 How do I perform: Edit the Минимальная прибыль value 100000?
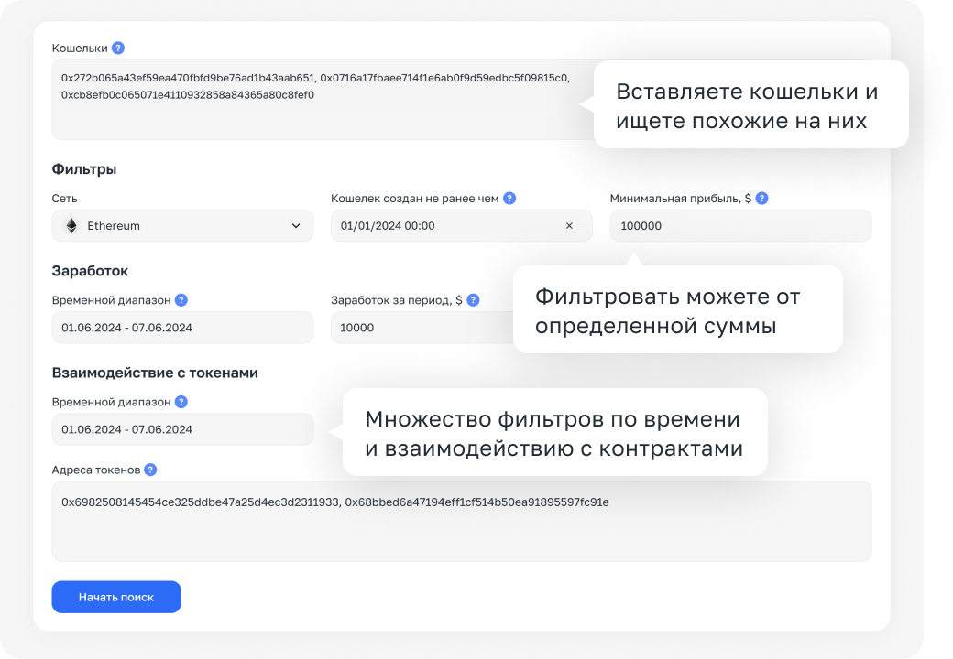(x=741, y=226)
